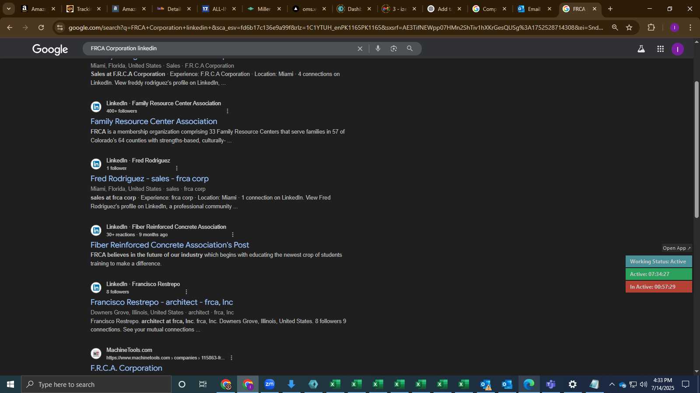Navigate back to the previous page
This screenshot has width=700, height=393.
point(10,28)
